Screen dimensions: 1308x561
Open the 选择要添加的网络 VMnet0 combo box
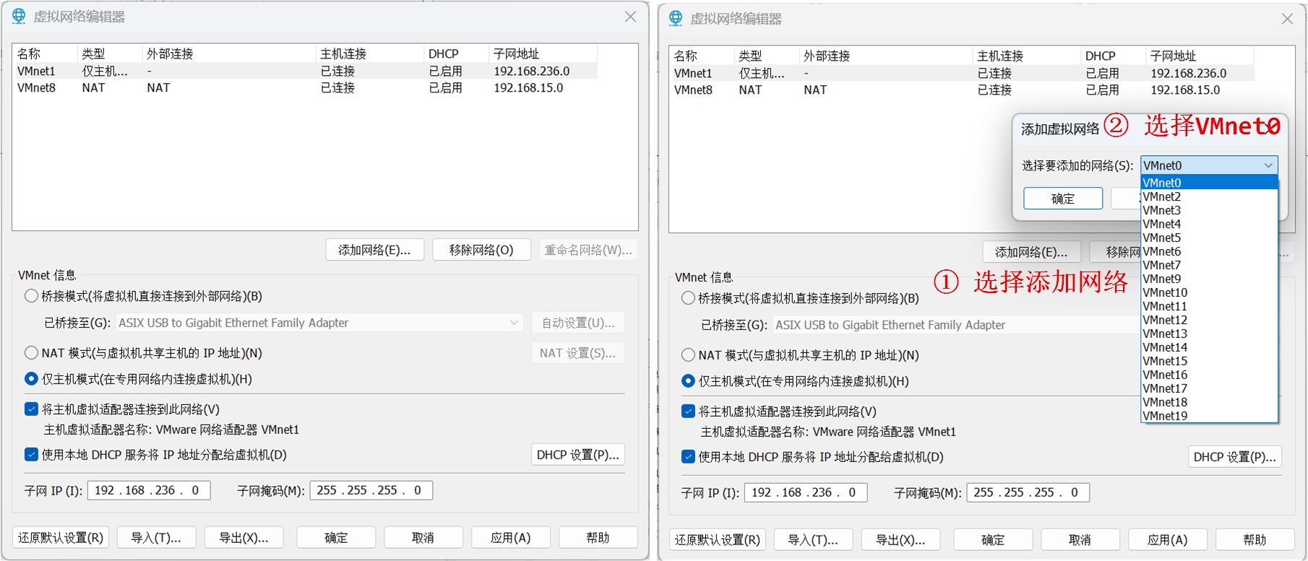[x=1208, y=165]
